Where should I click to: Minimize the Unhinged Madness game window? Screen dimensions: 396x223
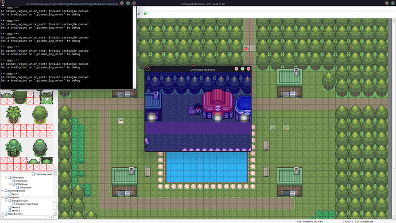click(x=236, y=69)
